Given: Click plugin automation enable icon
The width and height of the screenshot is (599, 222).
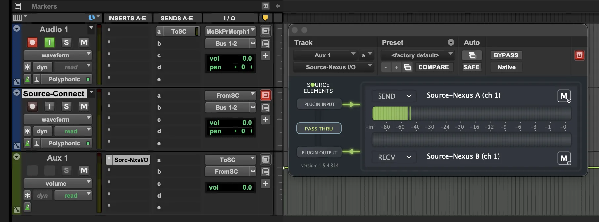Looking at the screenshot, I should click(472, 55).
